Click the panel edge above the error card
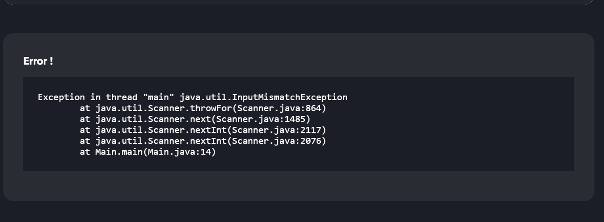 click(300, 3)
